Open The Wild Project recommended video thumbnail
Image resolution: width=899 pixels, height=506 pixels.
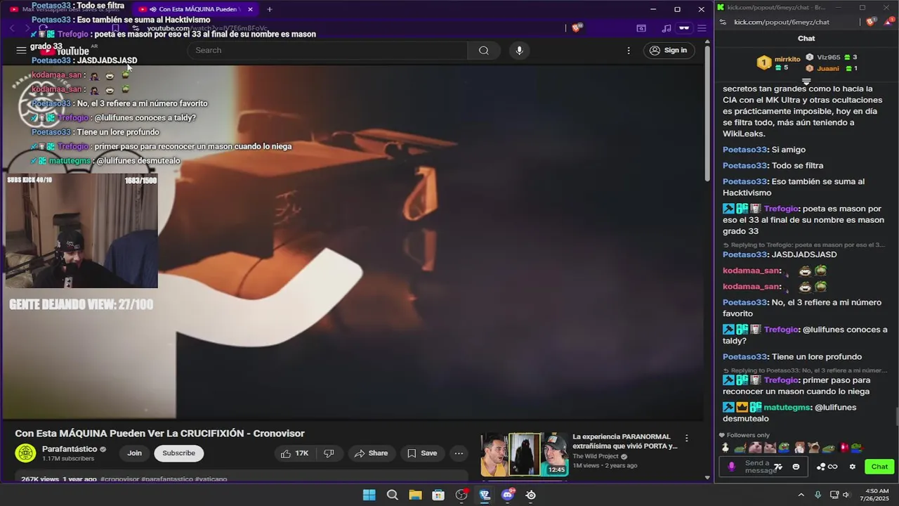click(524, 454)
